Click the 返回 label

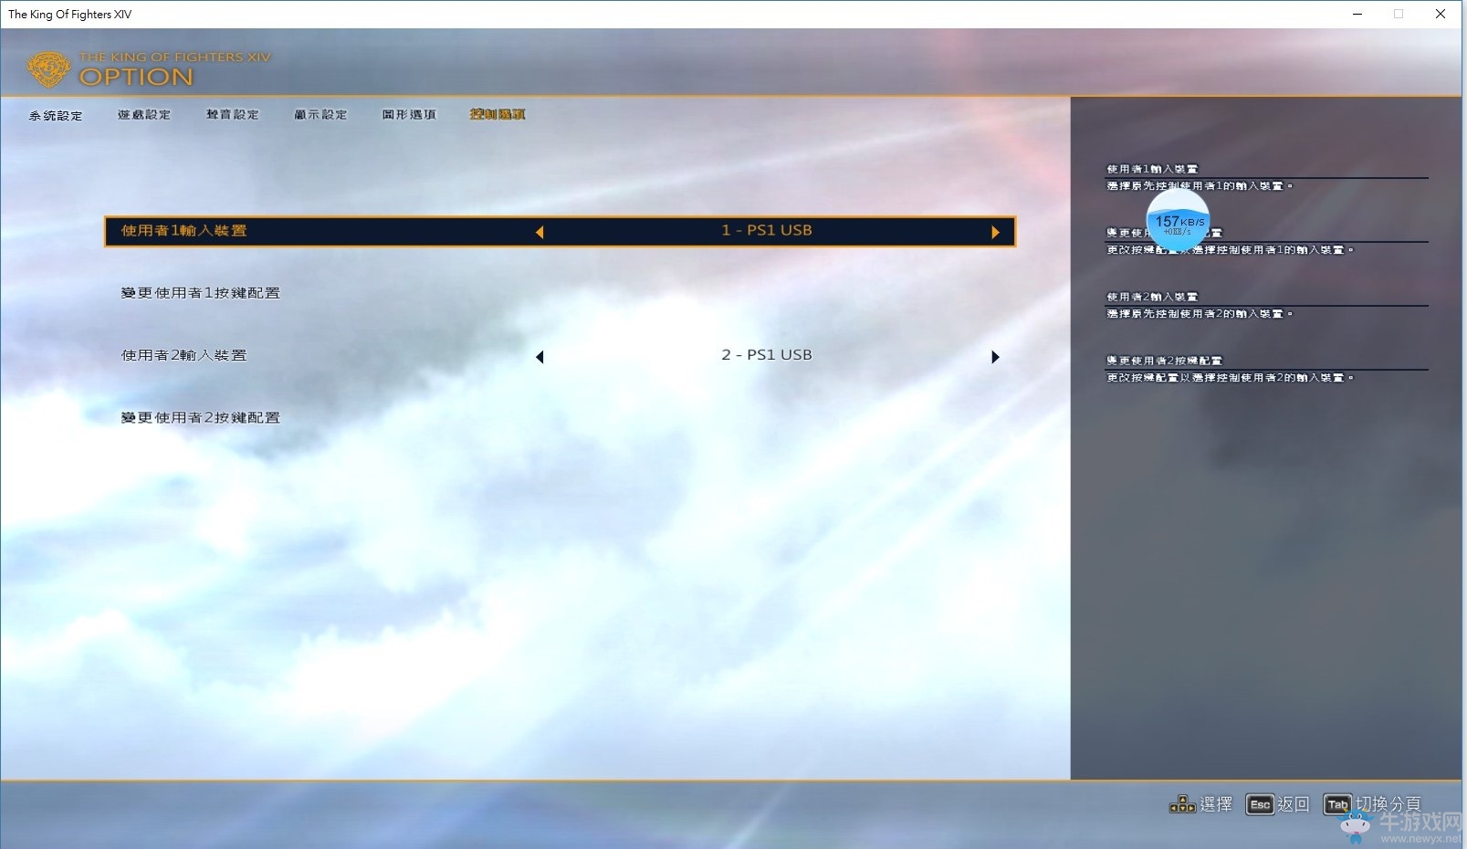pyautogui.click(x=1294, y=804)
